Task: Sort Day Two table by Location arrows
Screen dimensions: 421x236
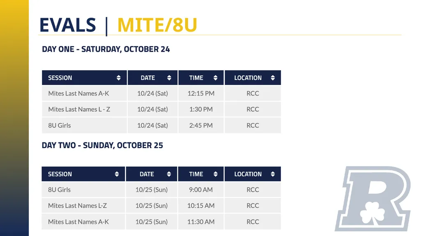Action: [273, 174]
